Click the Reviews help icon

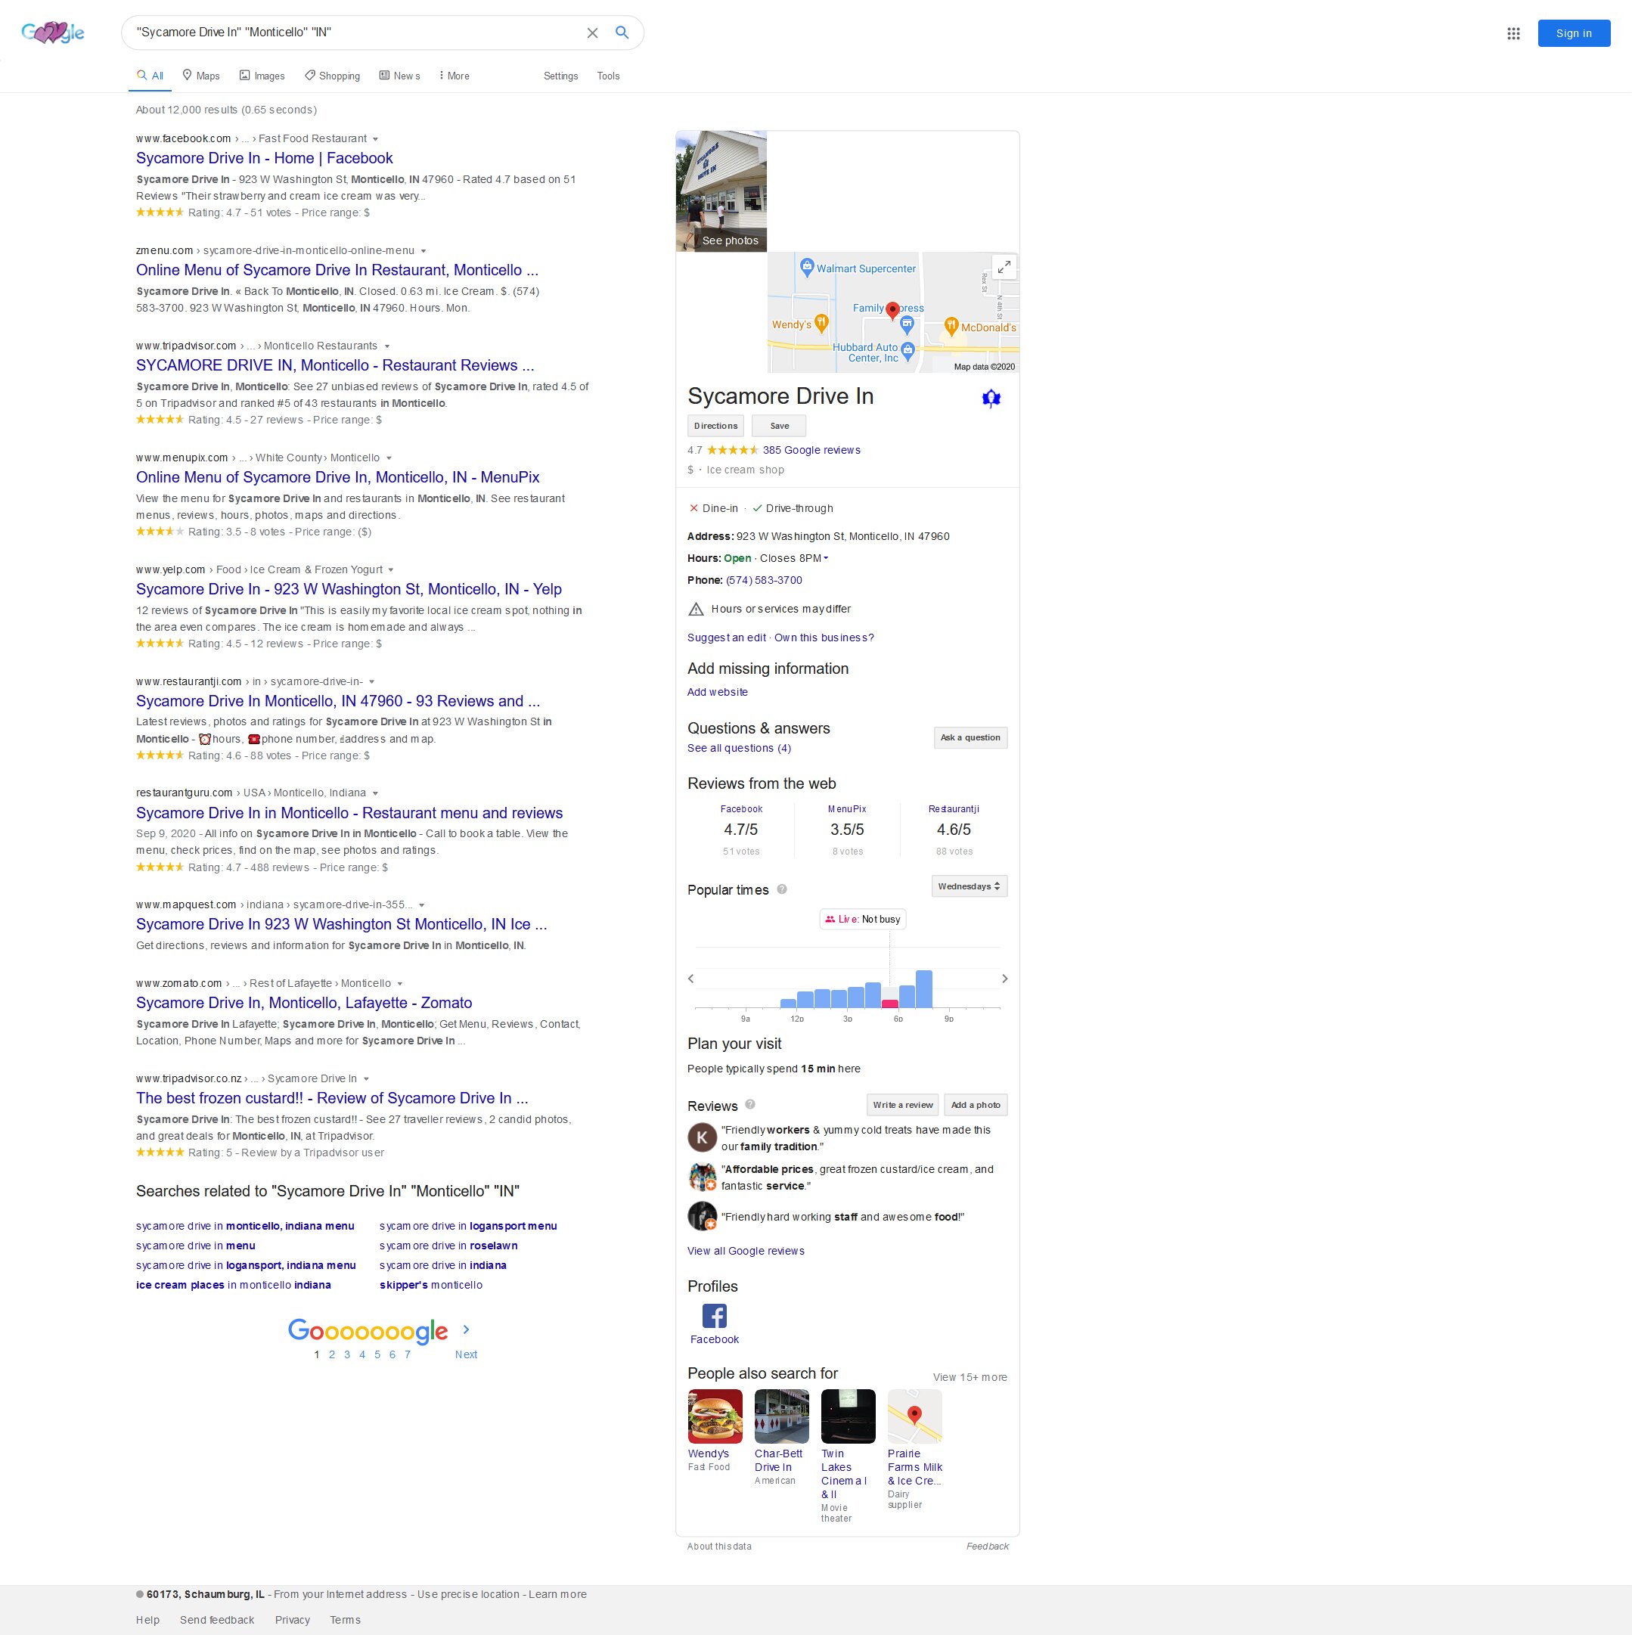pyautogui.click(x=750, y=1104)
